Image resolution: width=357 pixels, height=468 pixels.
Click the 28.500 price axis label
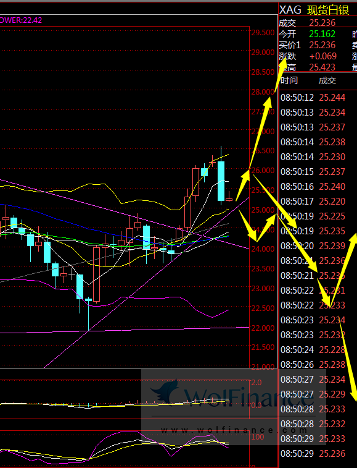coord(263,72)
